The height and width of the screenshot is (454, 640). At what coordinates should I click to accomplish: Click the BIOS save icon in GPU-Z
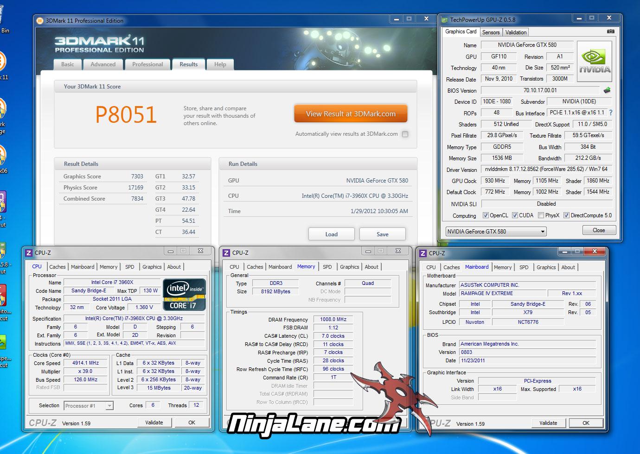[x=607, y=90]
